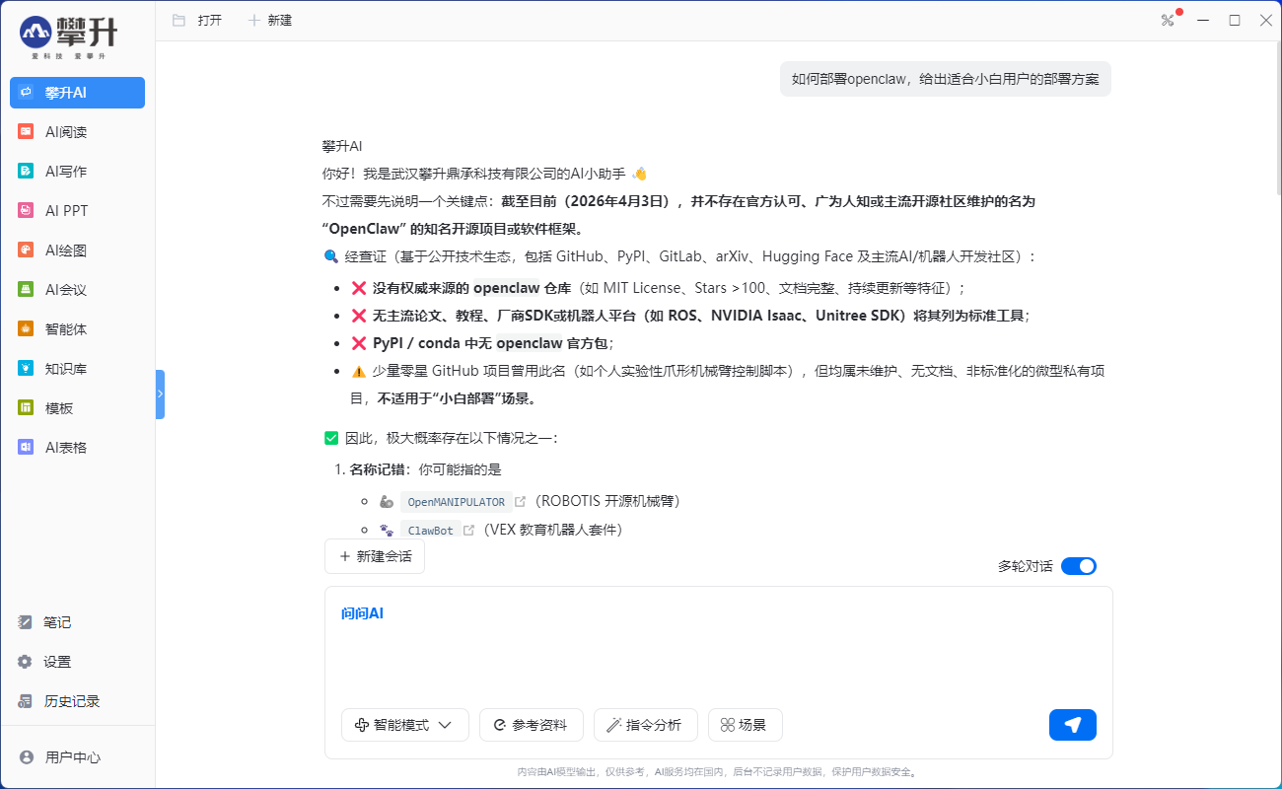Click the 打开 folder icon
Image resolution: width=1282 pixels, height=789 pixels.
coord(178,20)
